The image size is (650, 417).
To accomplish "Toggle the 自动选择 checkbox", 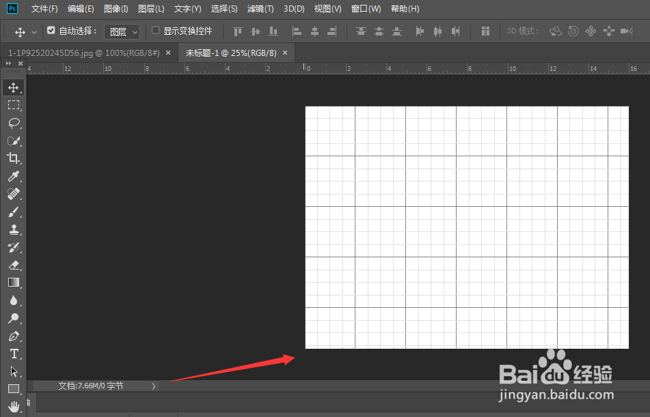I will pyautogui.click(x=51, y=30).
